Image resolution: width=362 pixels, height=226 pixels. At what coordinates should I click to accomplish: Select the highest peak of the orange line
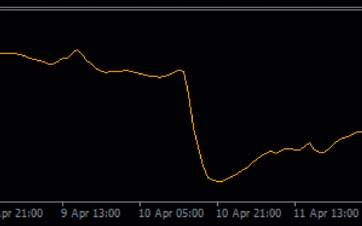77,50
